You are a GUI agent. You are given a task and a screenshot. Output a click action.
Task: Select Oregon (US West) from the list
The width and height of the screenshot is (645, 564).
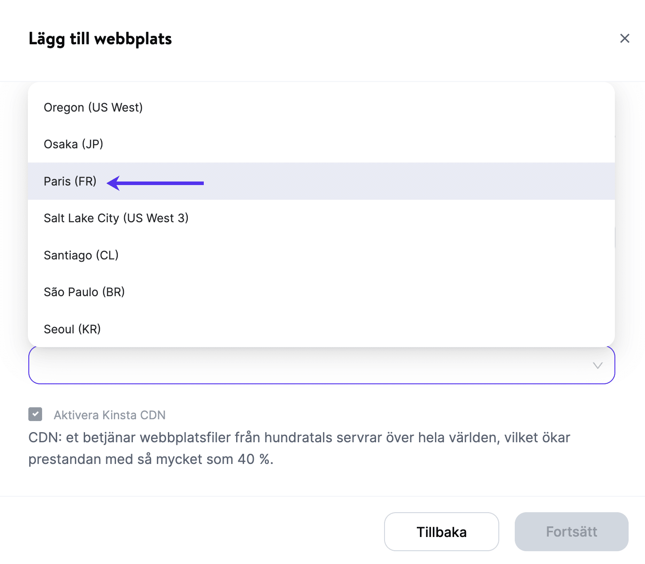(x=93, y=108)
